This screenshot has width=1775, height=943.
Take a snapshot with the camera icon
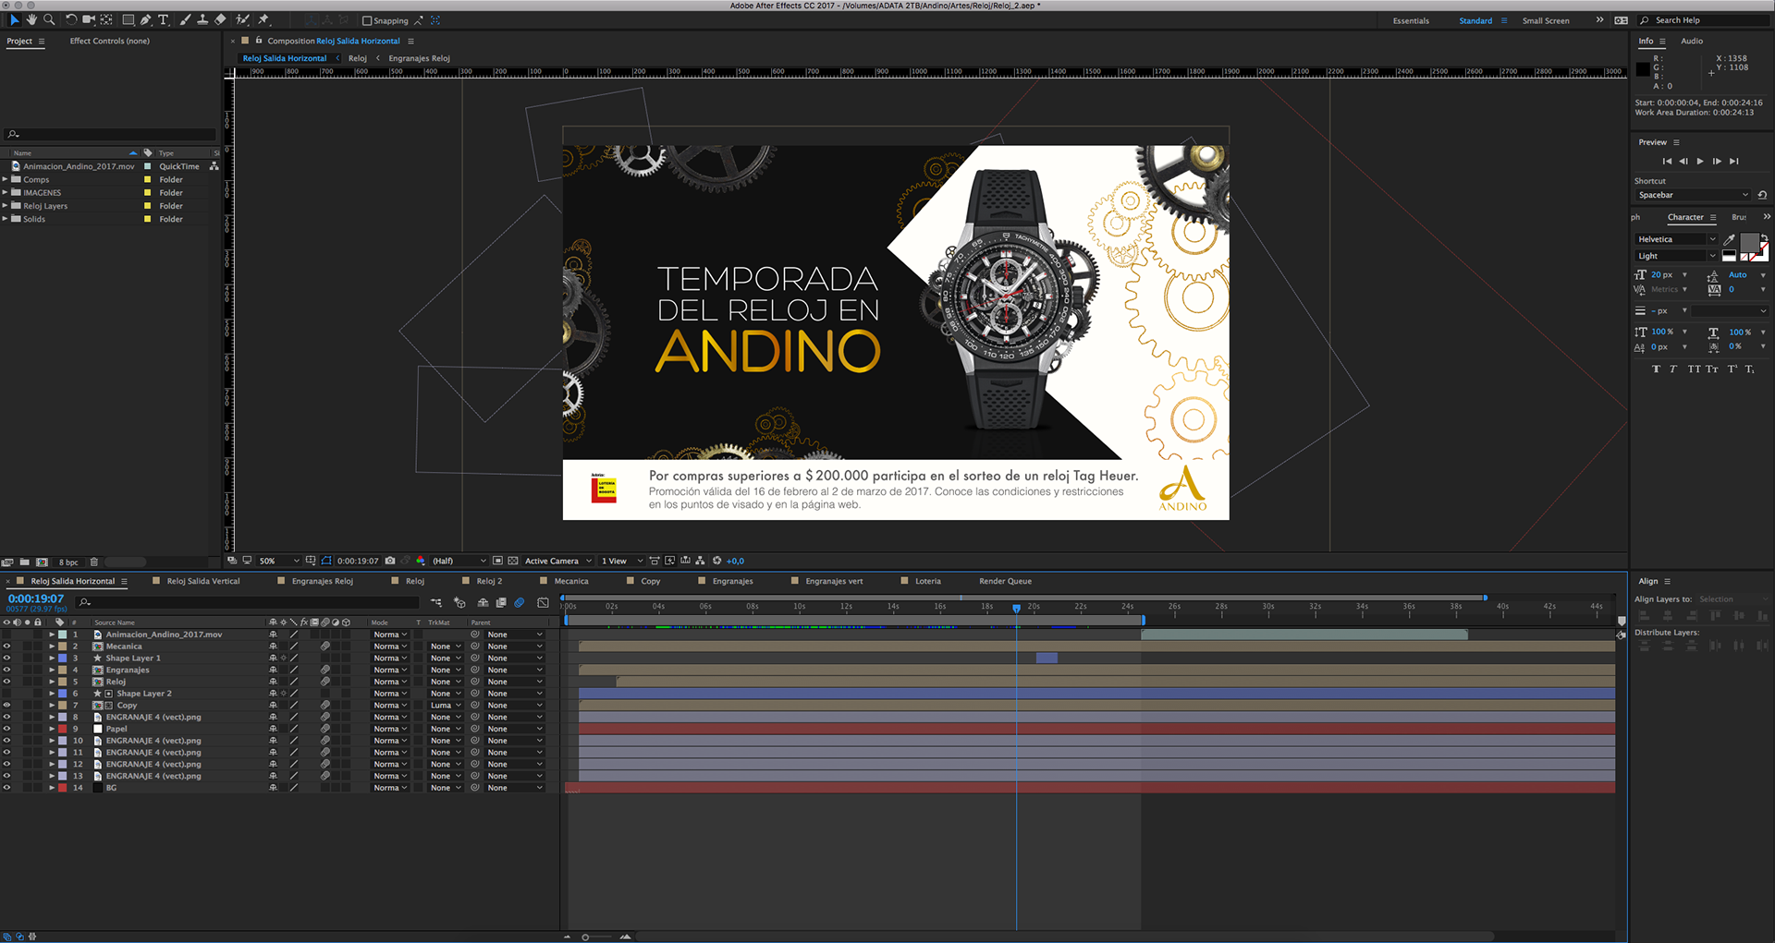[390, 561]
